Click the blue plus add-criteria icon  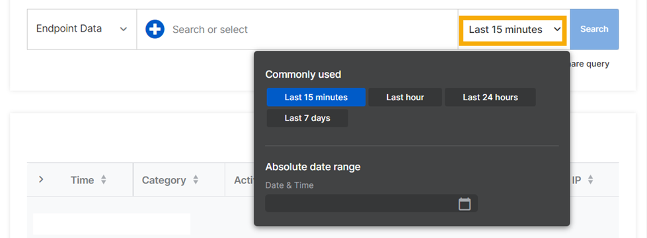155,29
